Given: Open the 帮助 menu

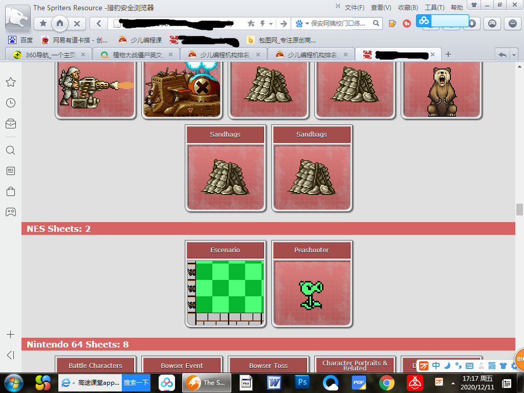Looking at the screenshot, I should coord(456,7).
